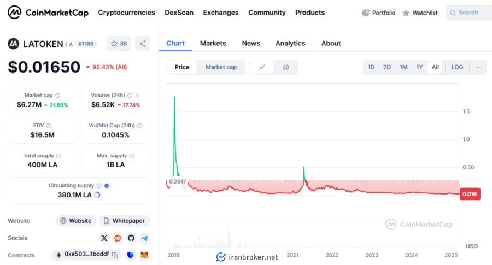
Task: Expand Volume (24h) details chevron
Action: point(137,95)
